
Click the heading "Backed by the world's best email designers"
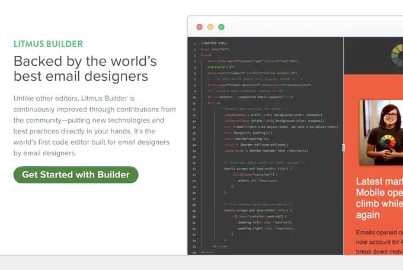(85, 68)
